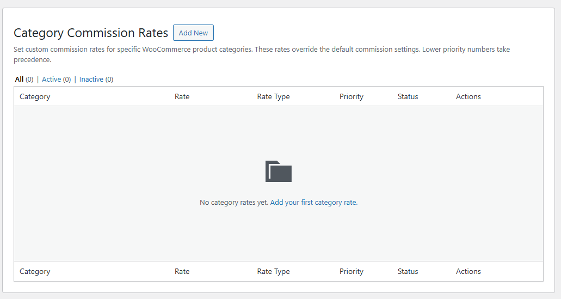Filter by Active rates
The height and width of the screenshot is (299, 561).
click(x=52, y=79)
